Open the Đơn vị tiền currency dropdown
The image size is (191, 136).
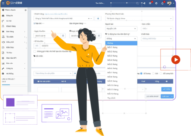pyautogui.click(x=157, y=28)
